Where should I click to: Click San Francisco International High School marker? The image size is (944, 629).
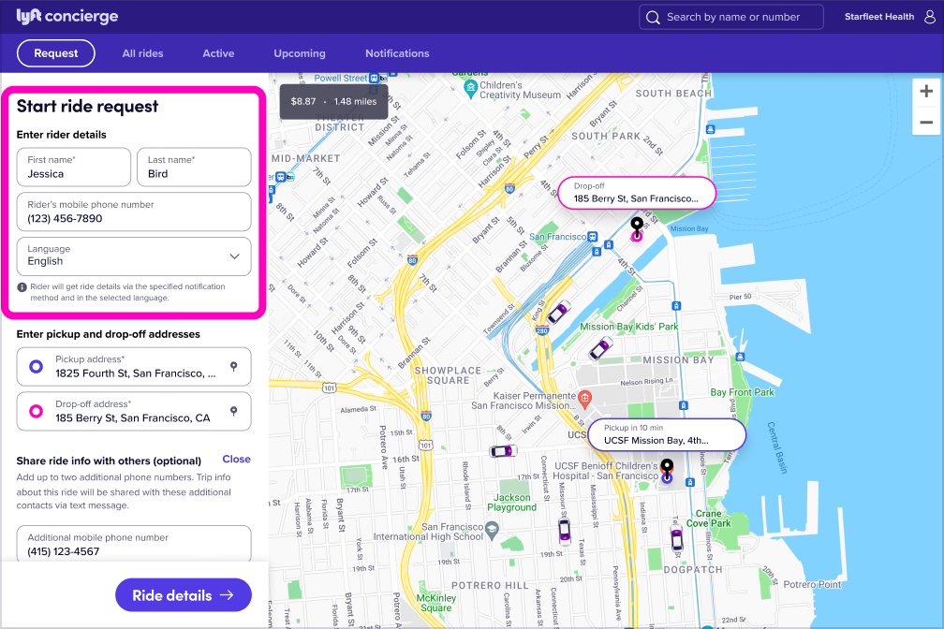492,530
